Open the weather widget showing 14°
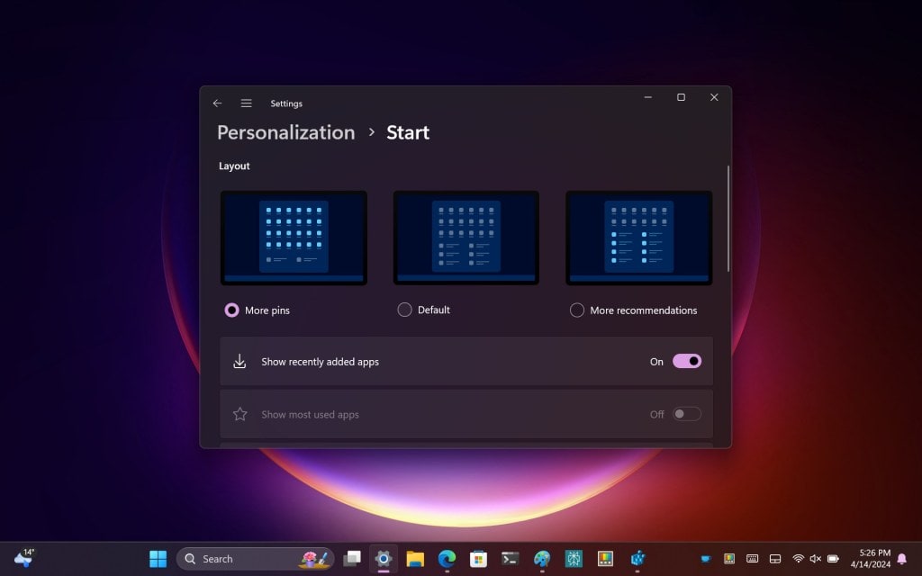The height and width of the screenshot is (576, 922). 23,558
